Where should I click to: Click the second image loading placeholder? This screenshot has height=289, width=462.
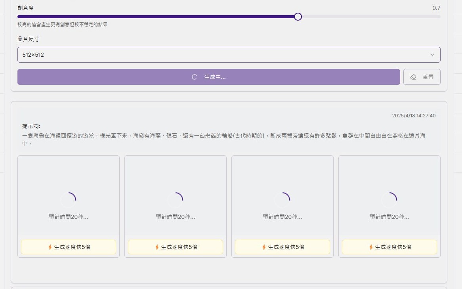point(175,196)
